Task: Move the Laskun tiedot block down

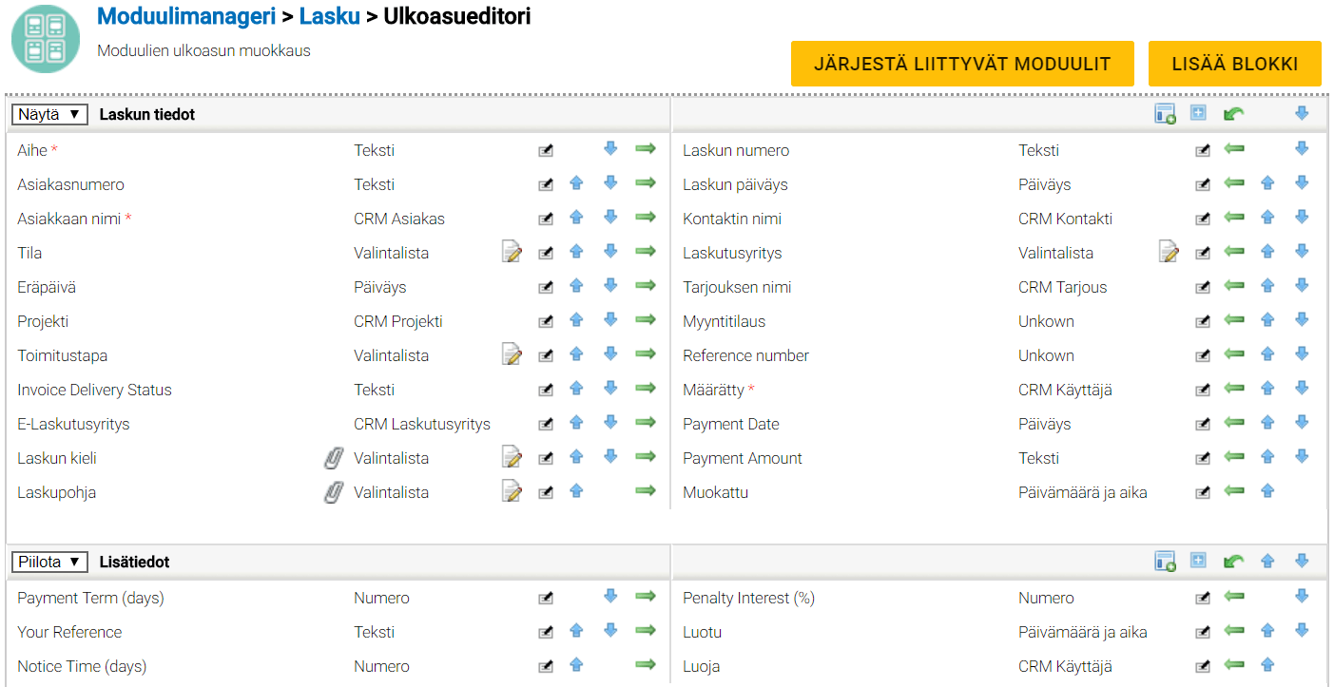Action: click(x=1302, y=114)
